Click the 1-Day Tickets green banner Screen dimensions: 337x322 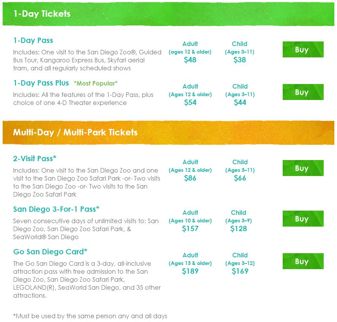168,14
